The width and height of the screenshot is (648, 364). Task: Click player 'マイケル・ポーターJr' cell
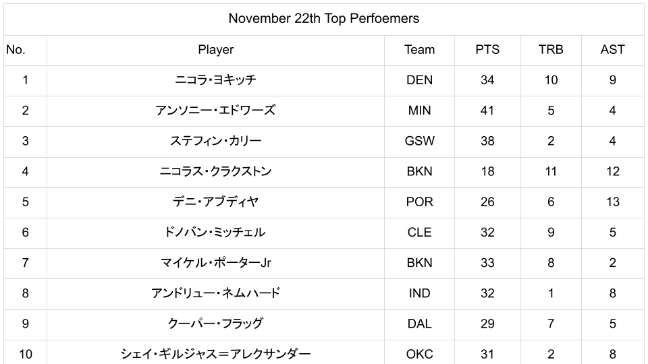(215, 263)
